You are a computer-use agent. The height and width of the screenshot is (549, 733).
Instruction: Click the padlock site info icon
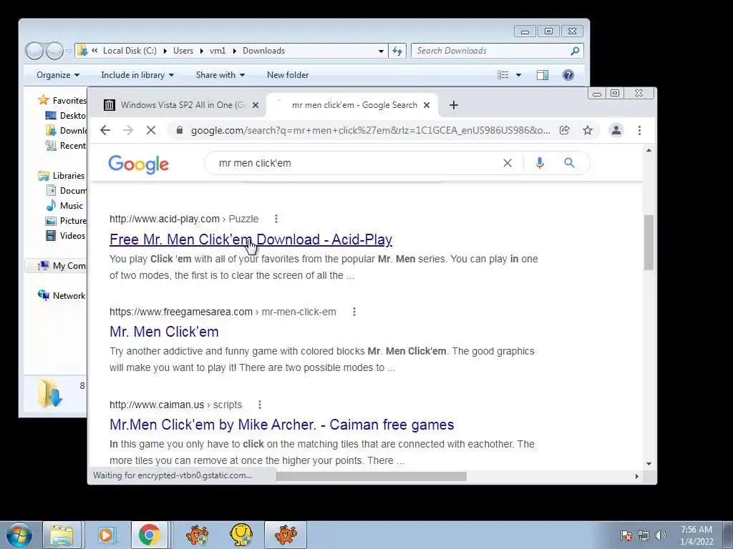tap(179, 130)
